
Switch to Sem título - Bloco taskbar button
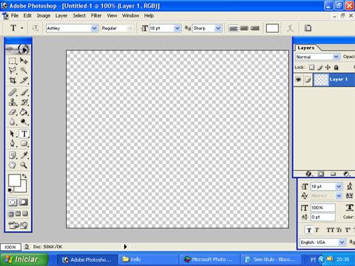click(271, 260)
